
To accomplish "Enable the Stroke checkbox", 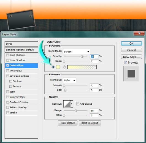I will 7,113.
